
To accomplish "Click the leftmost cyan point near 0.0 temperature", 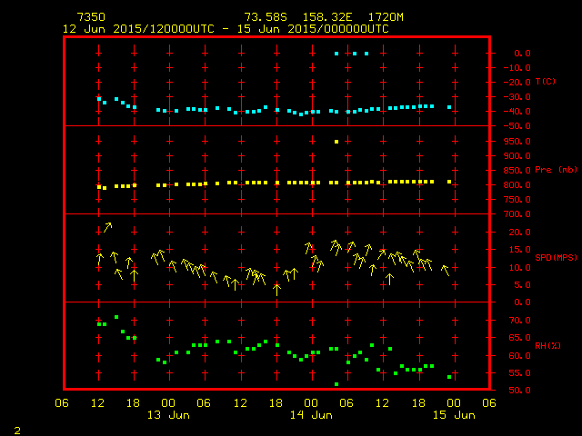I will [x=337, y=54].
